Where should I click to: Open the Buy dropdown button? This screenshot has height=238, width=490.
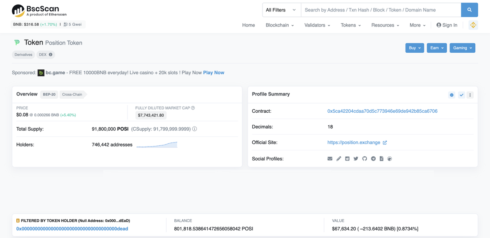pyautogui.click(x=415, y=48)
